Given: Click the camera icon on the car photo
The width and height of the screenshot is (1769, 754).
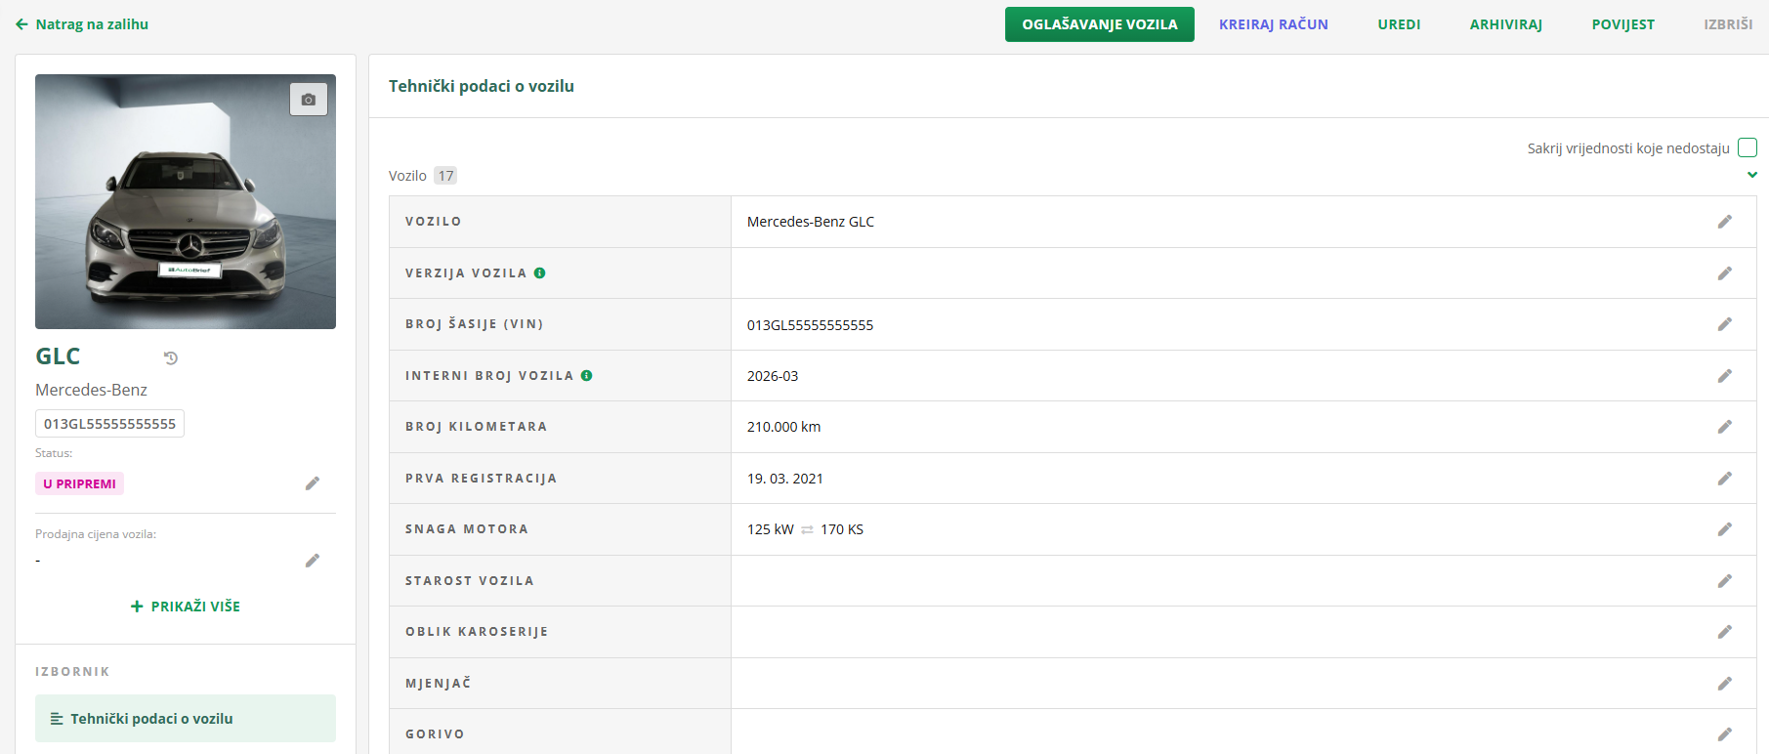Looking at the screenshot, I should pos(309,100).
